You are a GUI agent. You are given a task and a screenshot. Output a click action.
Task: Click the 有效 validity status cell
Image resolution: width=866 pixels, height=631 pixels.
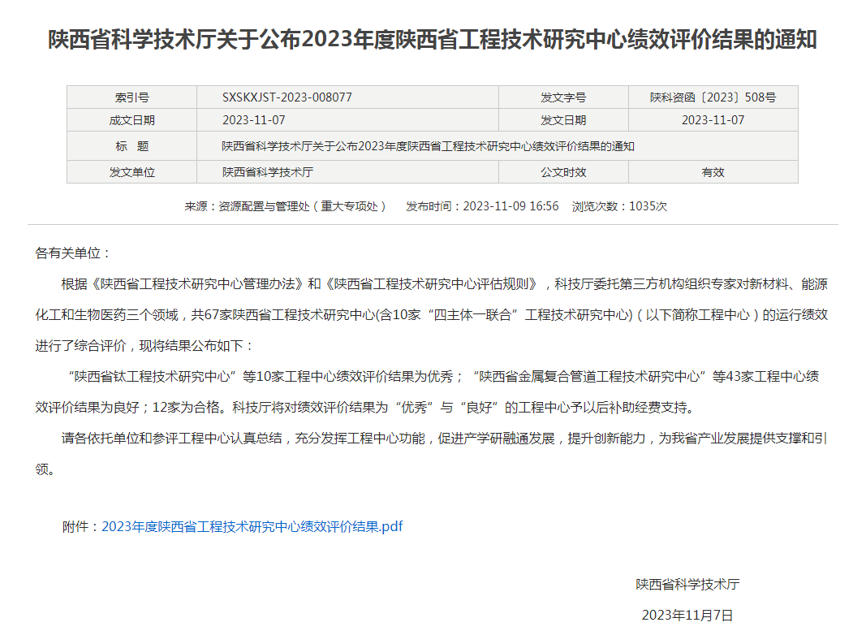(x=713, y=172)
